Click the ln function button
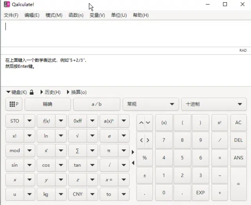This screenshot has height=205, width=251. [x=46, y=136]
